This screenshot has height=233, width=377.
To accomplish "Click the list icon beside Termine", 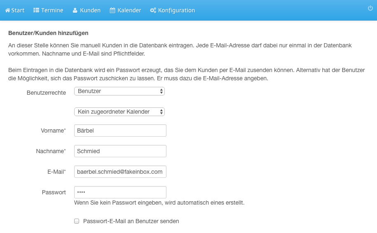I will click(36, 10).
